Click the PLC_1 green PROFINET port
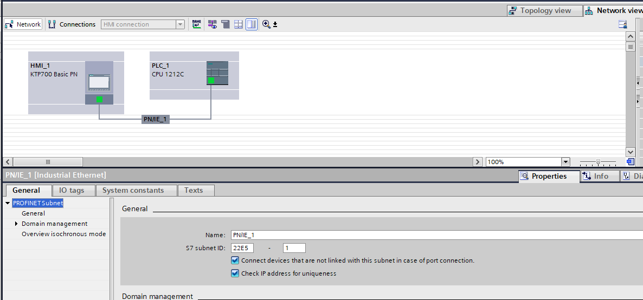Viewport: 643px width, 300px height. 211,80
